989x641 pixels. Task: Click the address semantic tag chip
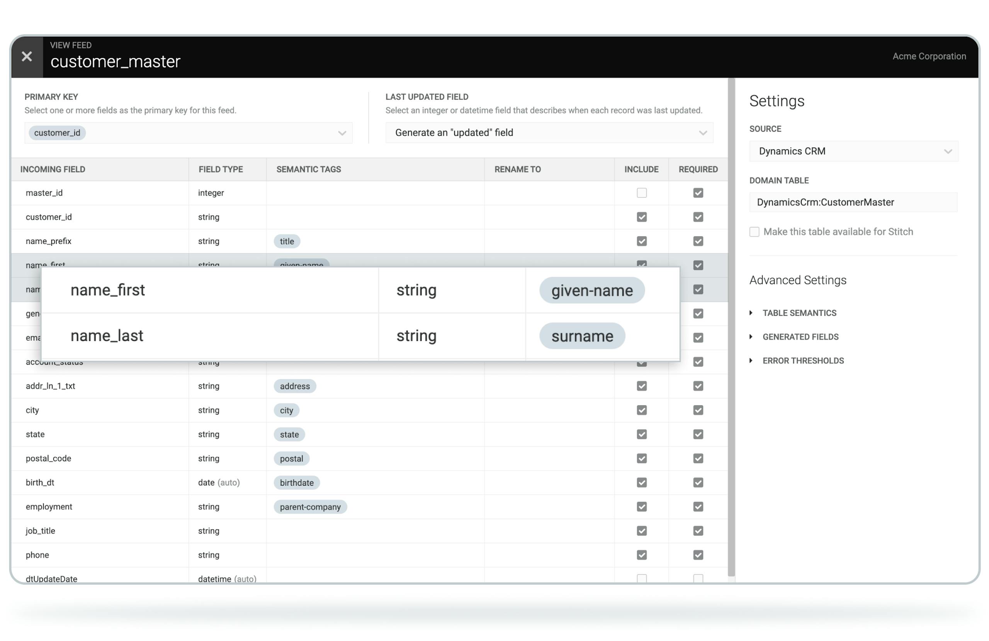295,386
